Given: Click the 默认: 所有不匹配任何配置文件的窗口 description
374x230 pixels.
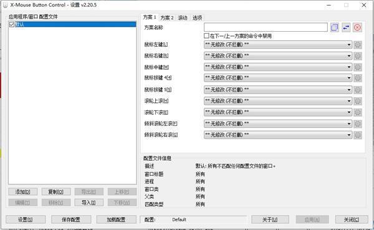Looking at the screenshot, I should tap(236, 166).
